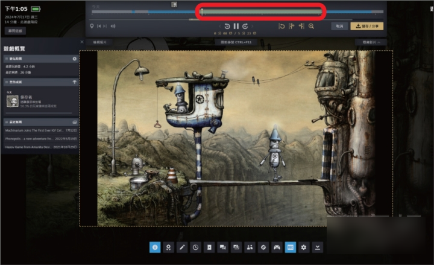Screen dimensions: 434x265
Task: Click the 離開遊戲 button under the clock
Action: [15, 31]
